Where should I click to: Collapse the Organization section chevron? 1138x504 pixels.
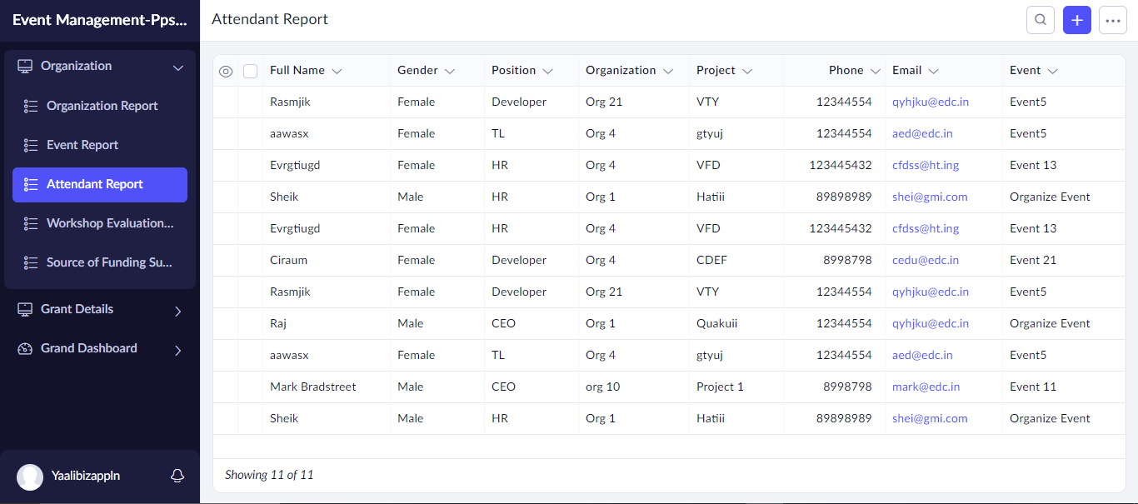pyautogui.click(x=177, y=67)
